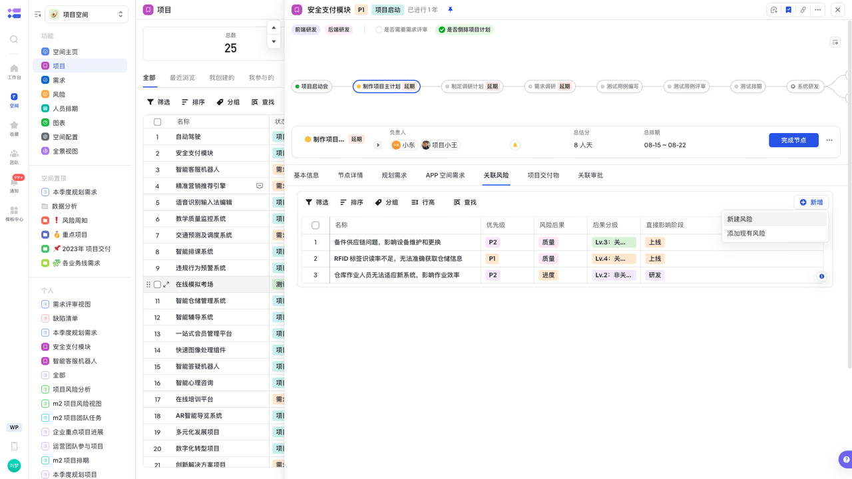
Task: Open notifications with 99+ badge
Action: [x=14, y=184]
